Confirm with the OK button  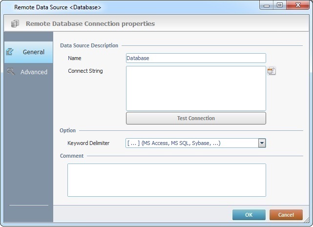tap(249, 215)
